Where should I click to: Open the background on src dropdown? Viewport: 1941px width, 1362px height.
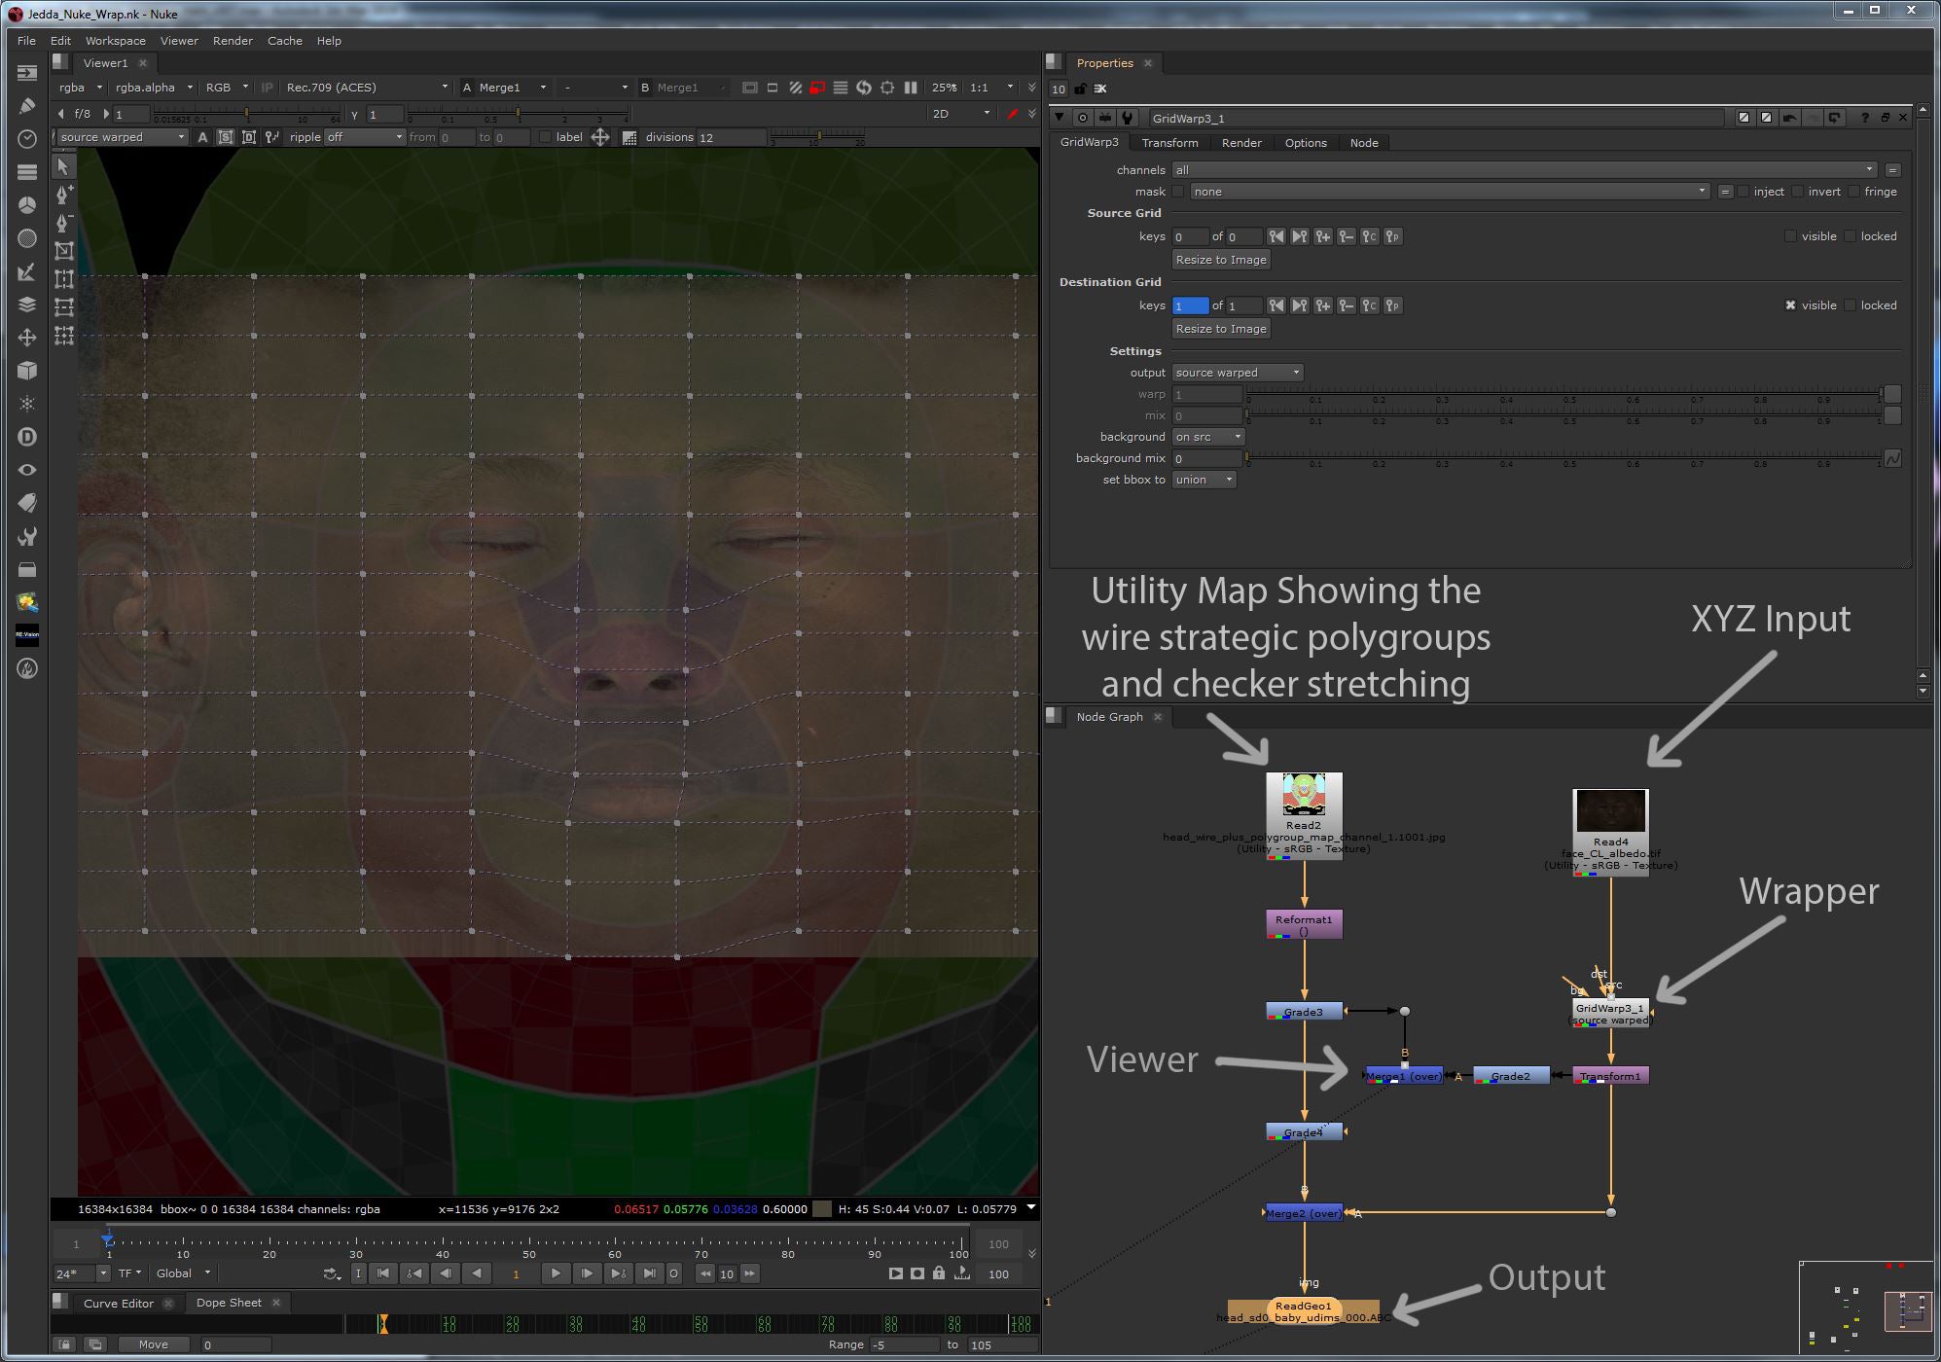(x=1207, y=437)
